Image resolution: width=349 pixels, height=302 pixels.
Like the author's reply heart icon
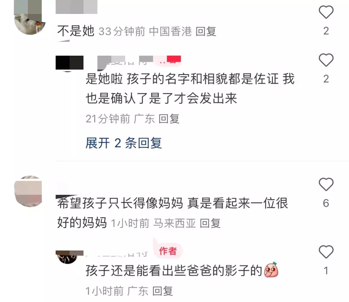point(326,252)
